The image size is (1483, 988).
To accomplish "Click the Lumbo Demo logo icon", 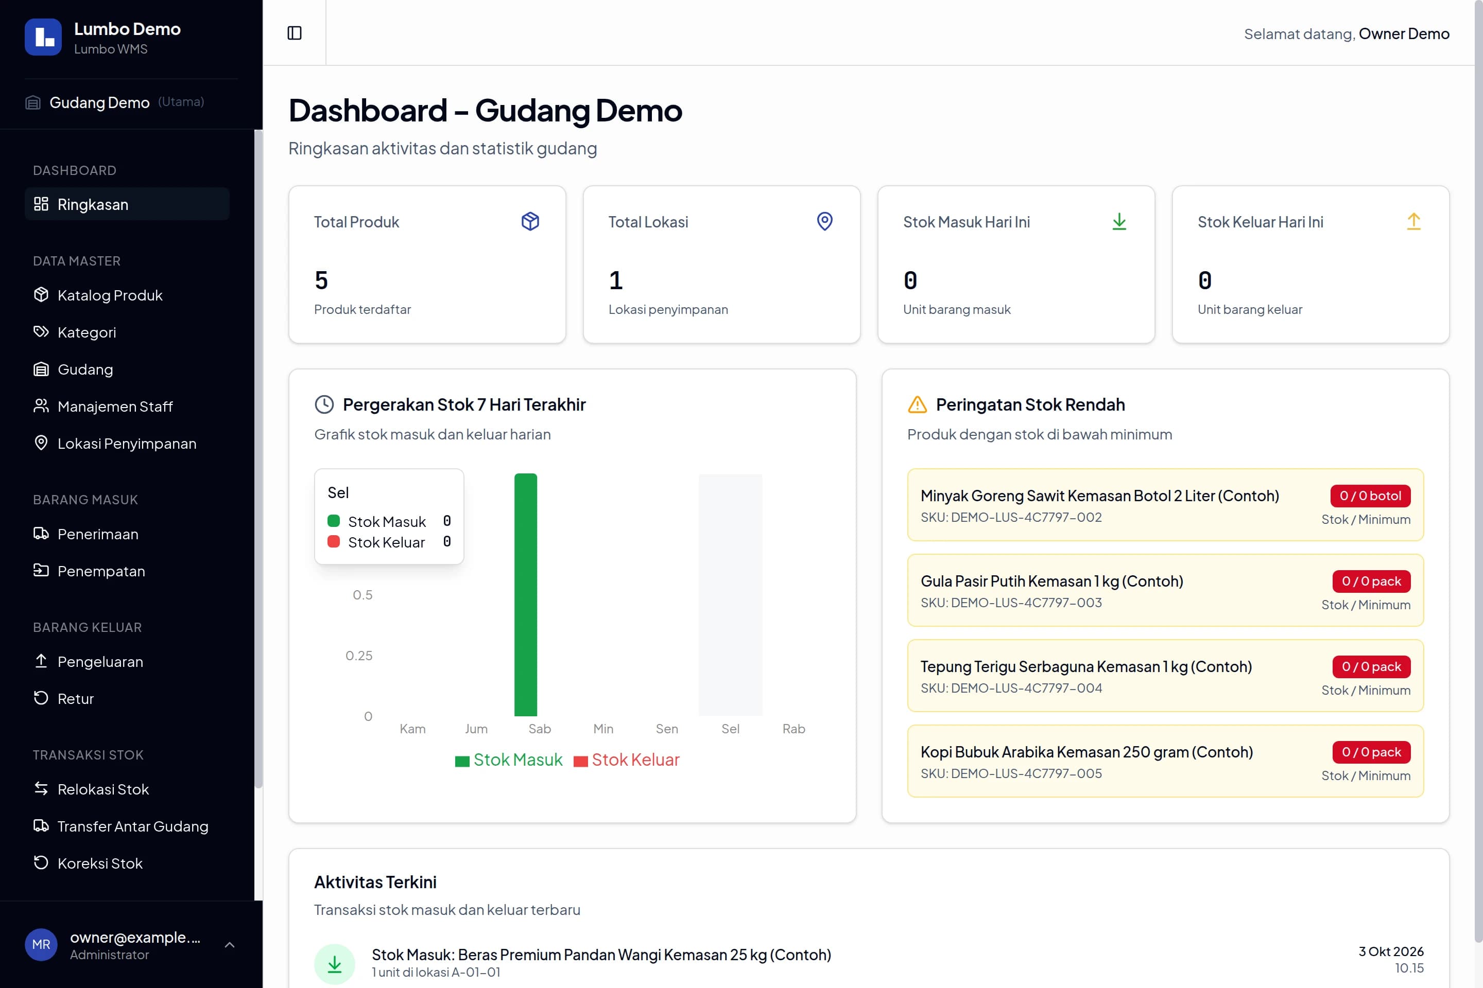I will (x=43, y=37).
